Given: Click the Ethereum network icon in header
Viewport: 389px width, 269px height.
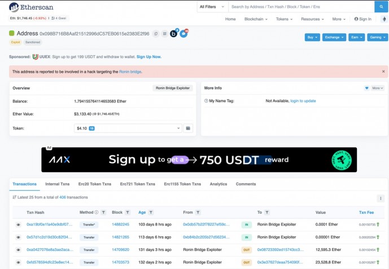Looking at the screenshot, I should (x=384, y=19).
